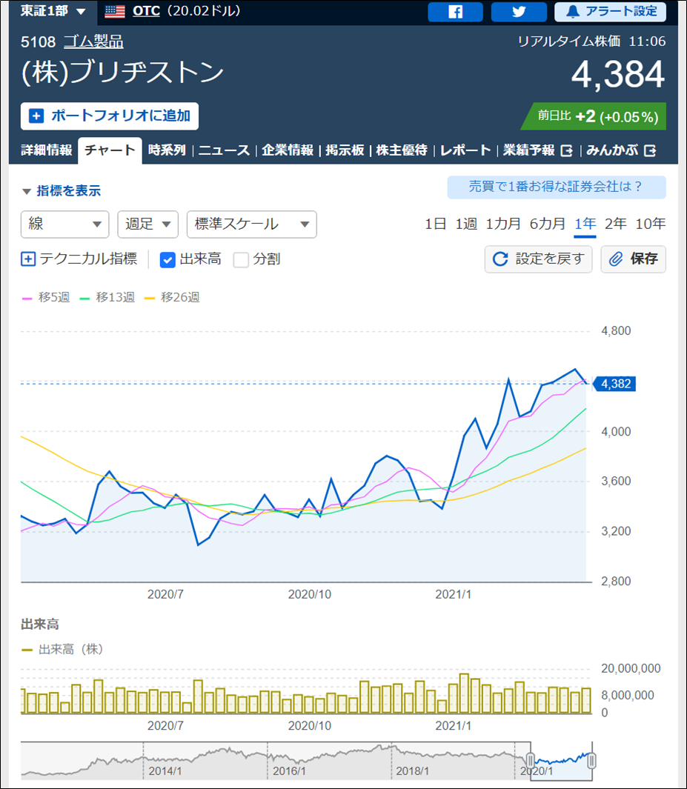Share via the Twitter icon
The height and width of the screenshot is (789, 687).
(518, 12)
